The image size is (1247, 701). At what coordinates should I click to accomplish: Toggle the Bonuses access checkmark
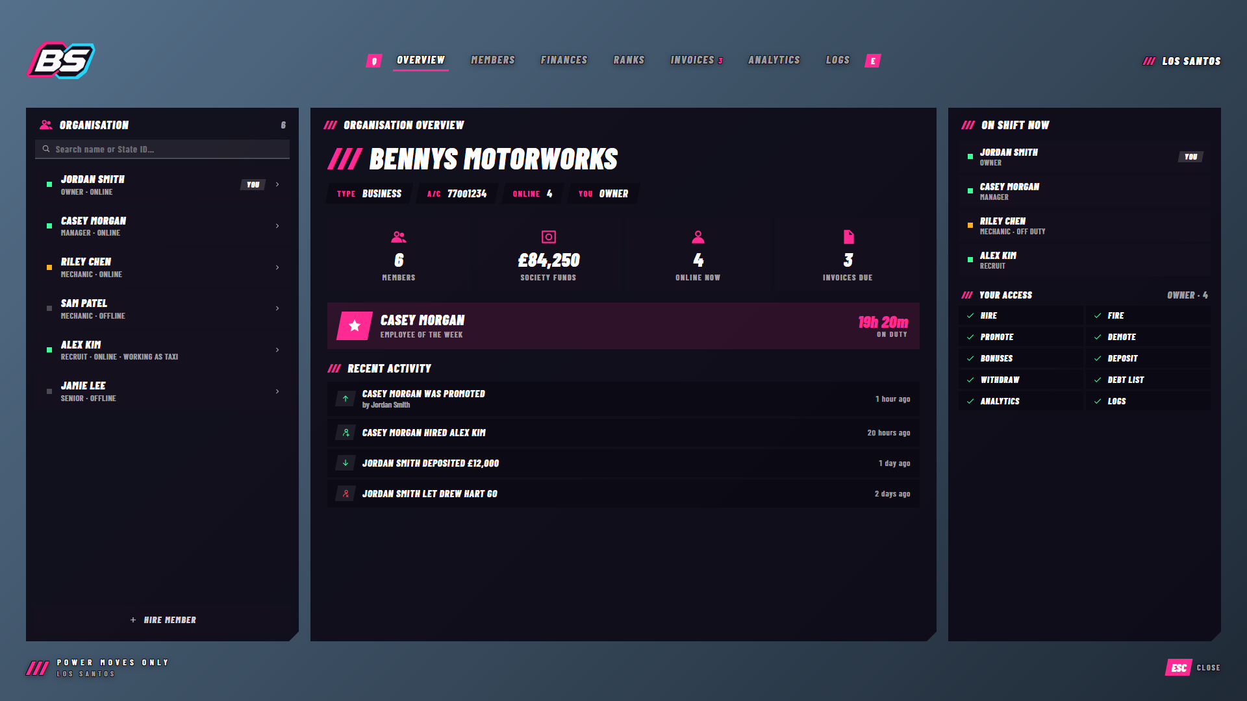970,358
